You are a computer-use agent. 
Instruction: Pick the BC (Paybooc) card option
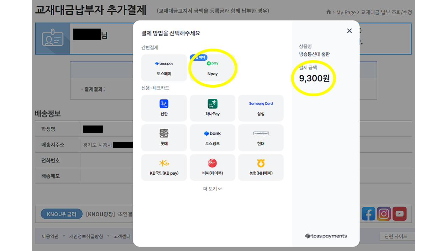point(212,167)
